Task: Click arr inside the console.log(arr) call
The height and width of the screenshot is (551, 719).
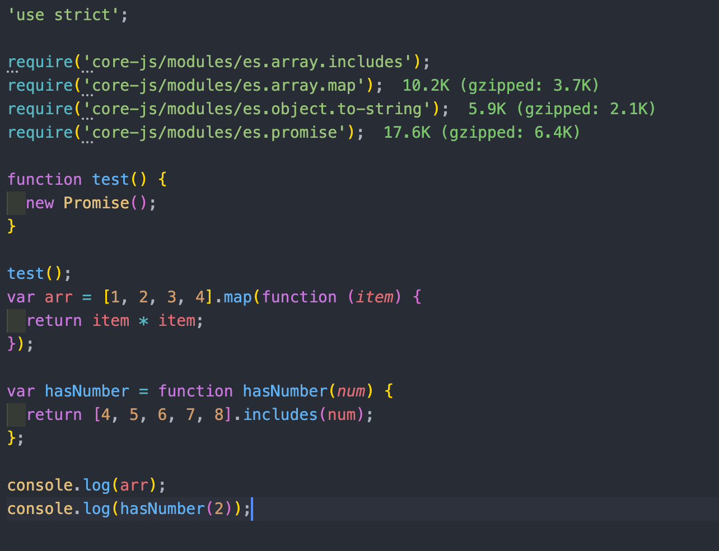Action: 134,485
